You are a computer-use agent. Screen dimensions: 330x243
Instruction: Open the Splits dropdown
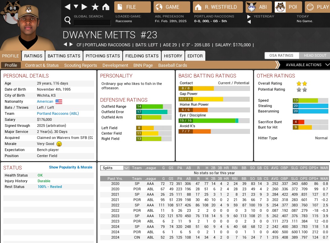115,168
